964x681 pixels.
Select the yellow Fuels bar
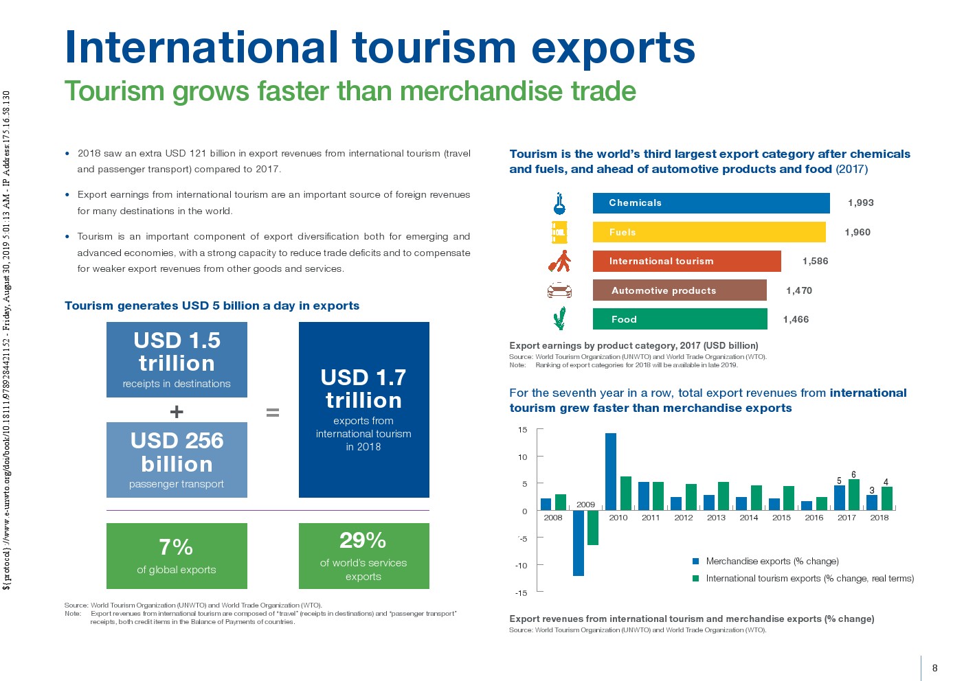[x=708, y=232]
